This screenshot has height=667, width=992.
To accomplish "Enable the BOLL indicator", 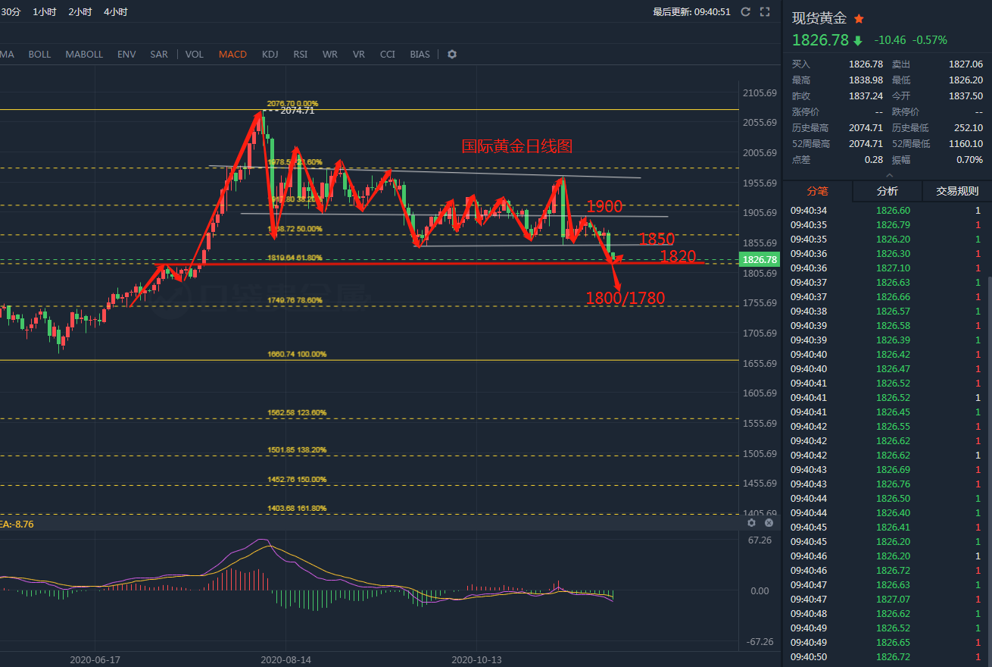I will point(39,55).
